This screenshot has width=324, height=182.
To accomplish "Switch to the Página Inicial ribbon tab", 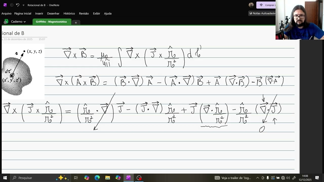I will (x=23, y=13).
